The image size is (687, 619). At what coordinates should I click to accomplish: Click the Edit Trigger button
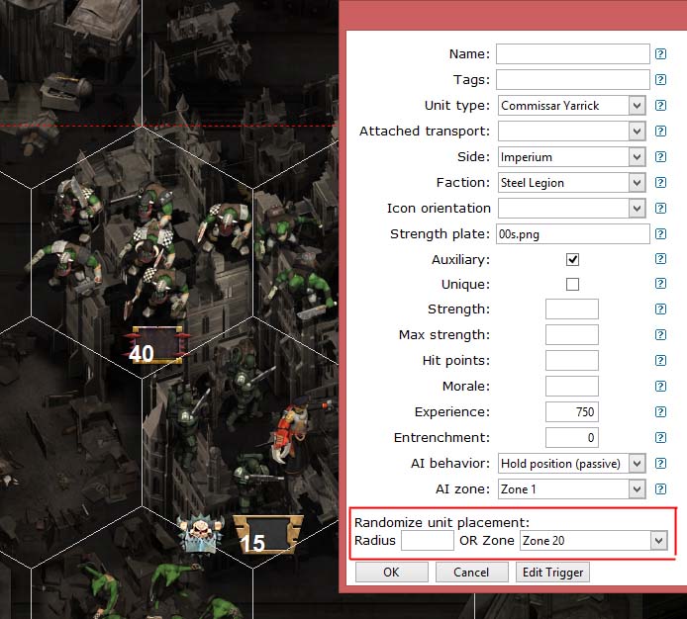tap(552, 573)
